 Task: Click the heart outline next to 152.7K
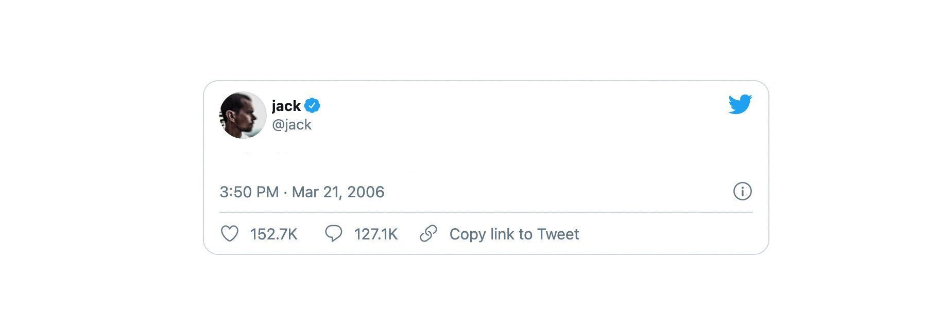231,234
